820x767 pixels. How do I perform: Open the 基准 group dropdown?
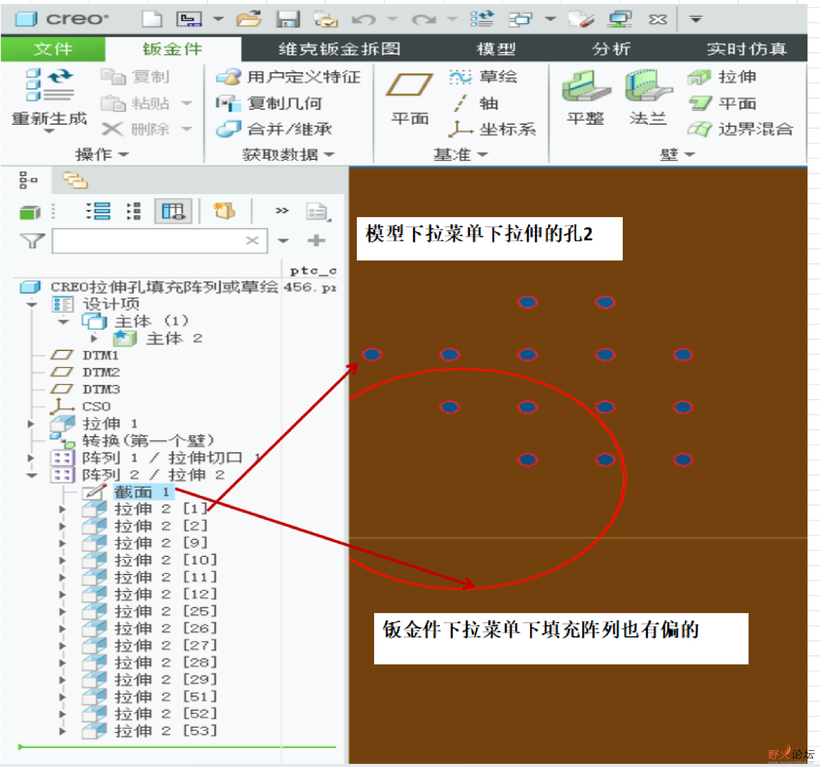(461, 154)
